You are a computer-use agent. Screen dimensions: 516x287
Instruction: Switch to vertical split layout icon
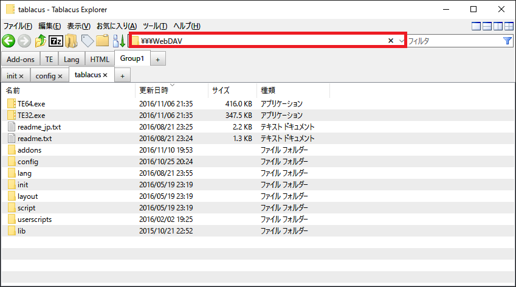(x=498, y=26)
